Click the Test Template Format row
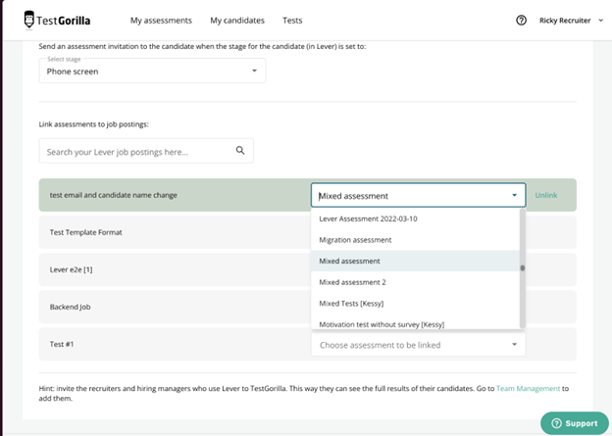This screenshot has height=436, width=612. click(x=308, y=232)
